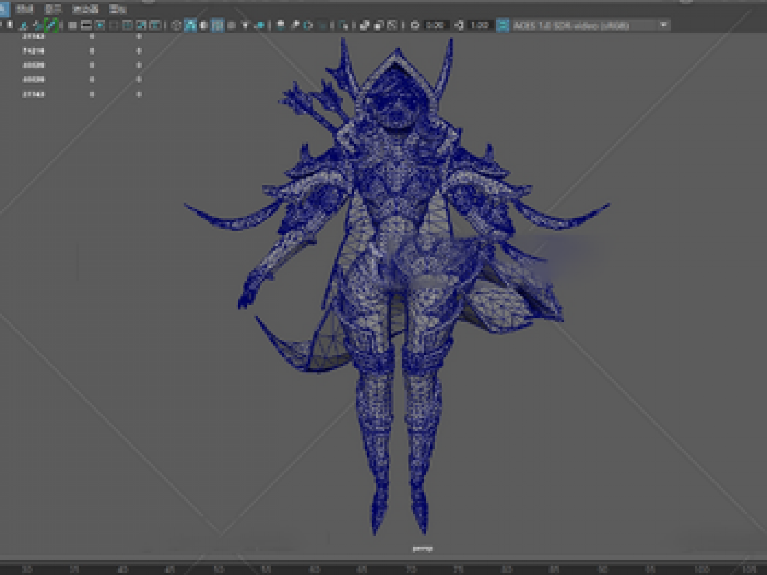The image size is (767, 575).
Task: Click the 27143 value in the bottom HUD row
Action: [34, 94]
